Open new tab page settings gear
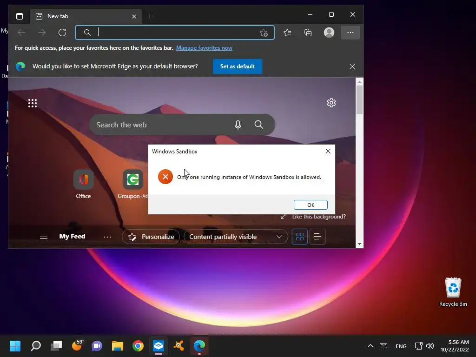476x357 pixels. 331,103
